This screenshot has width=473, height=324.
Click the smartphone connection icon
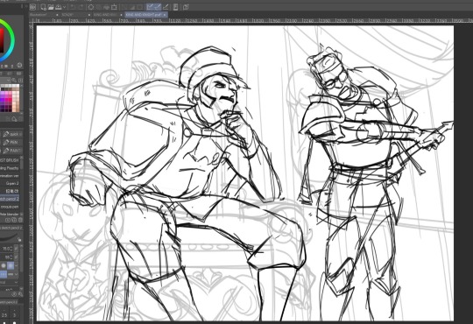click(x=175, y=7)
